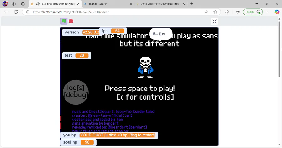The image size is (282, 148).
Task: Go back in browser history
Action: click(x=6, y=12)
